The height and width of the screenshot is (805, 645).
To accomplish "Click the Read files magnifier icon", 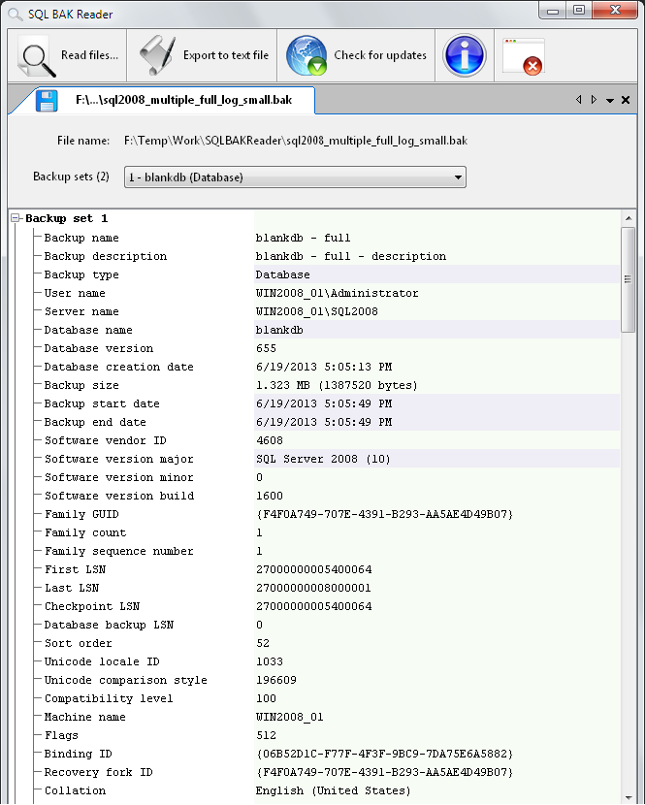I will coord(36,56).
